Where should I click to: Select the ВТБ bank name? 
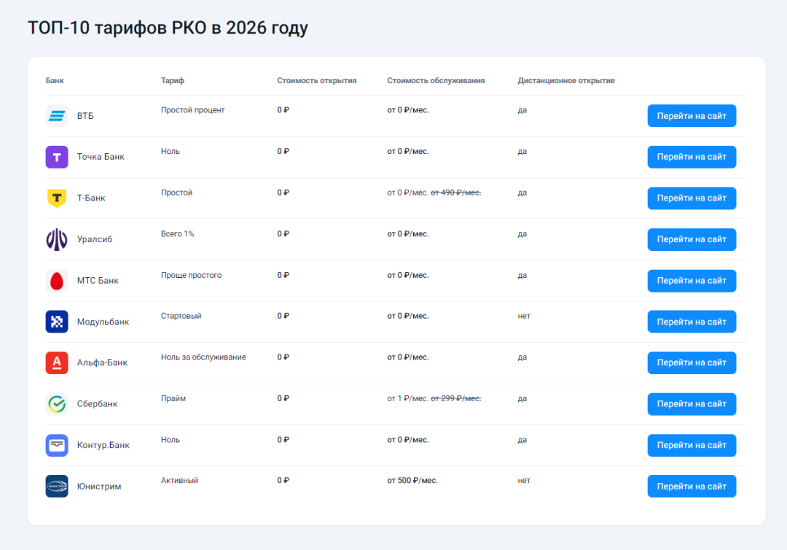click(x=85, y=115)
